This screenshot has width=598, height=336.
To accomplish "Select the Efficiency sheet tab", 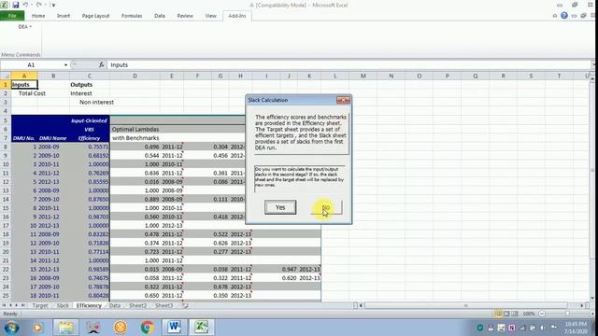I will tap(89, 305).
